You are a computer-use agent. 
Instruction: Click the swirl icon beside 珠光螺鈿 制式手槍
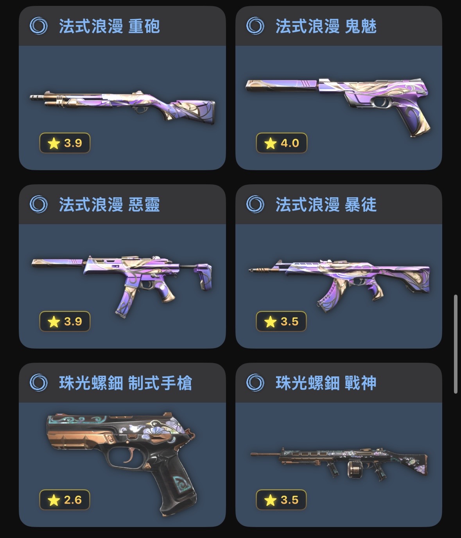pyautogui.click(x=39, y=383)
